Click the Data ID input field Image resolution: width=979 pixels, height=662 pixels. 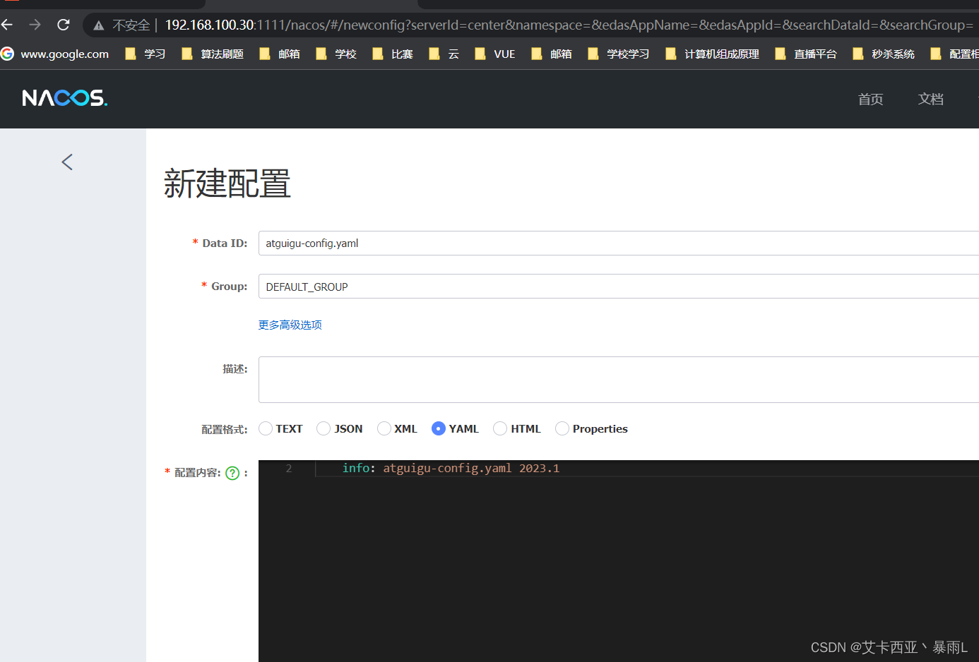tap(619, 243)
